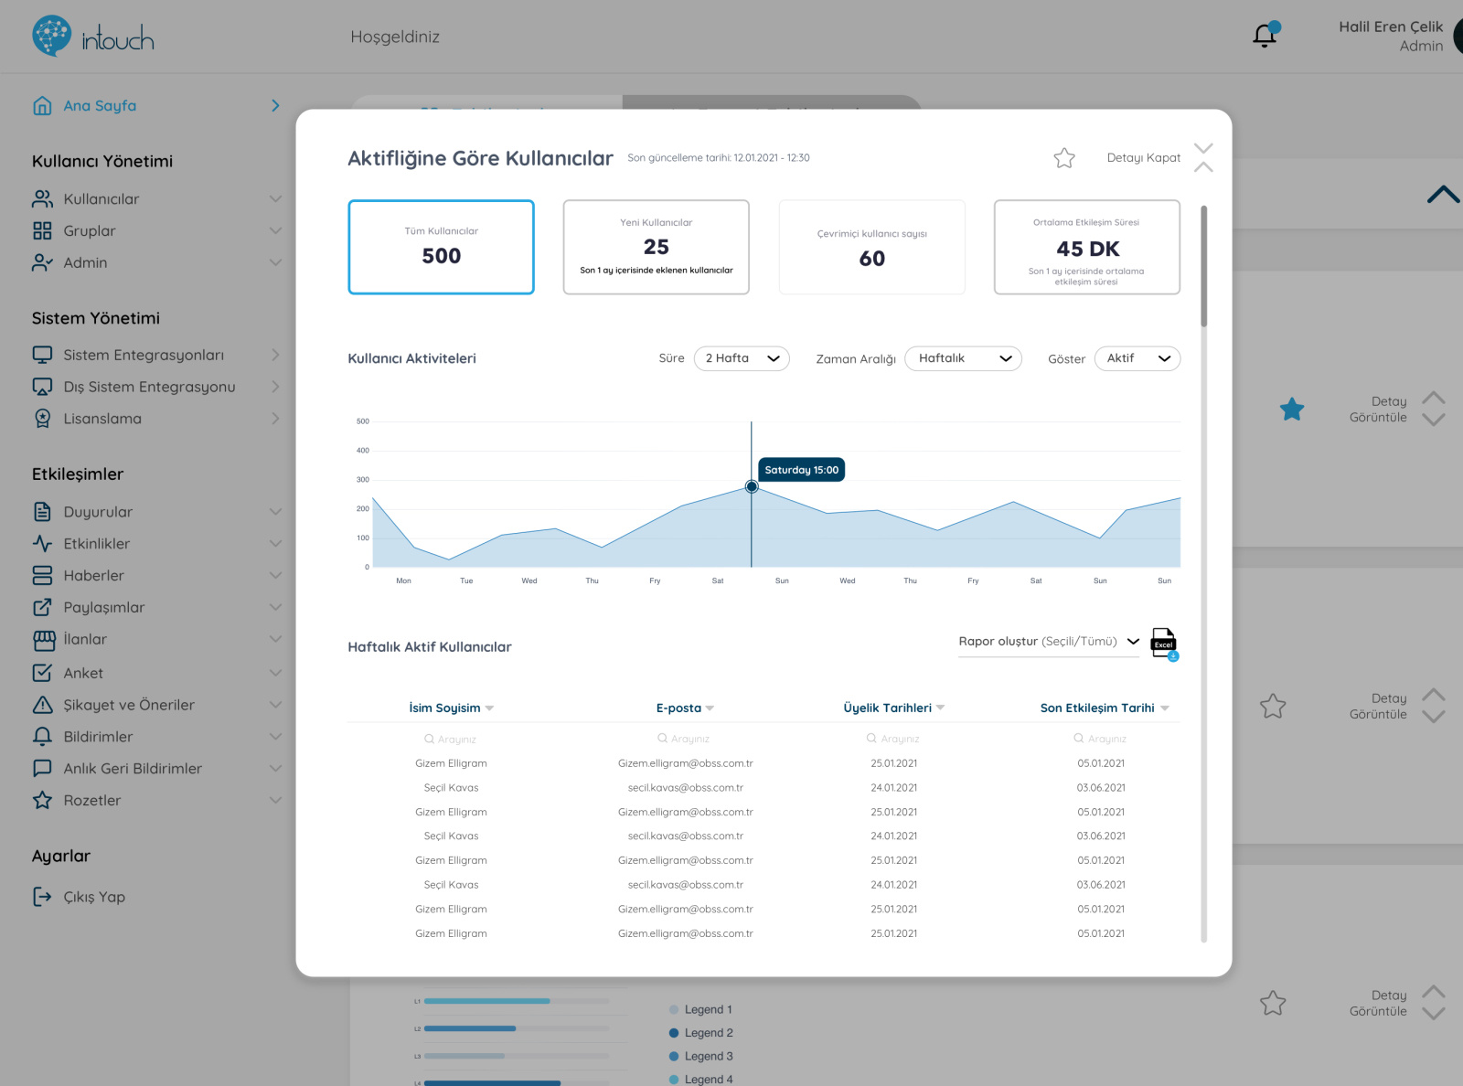Open the Duyurular announcements section

coord(98,512)
